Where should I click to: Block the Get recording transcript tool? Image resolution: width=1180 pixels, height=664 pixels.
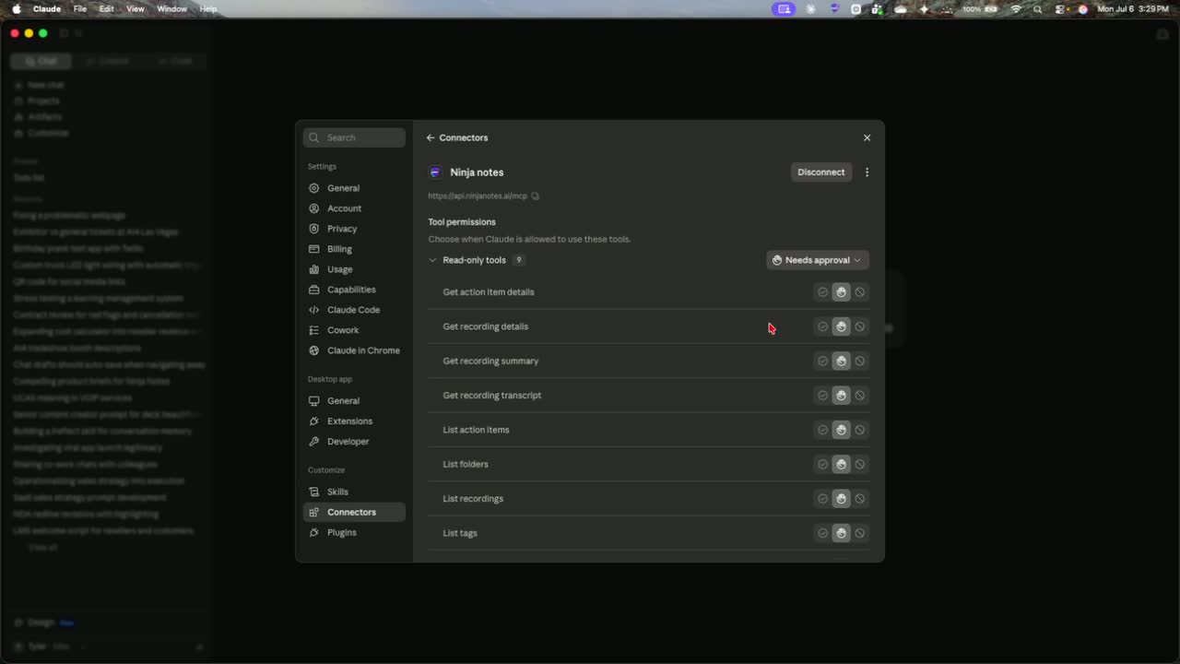(860, 396)
